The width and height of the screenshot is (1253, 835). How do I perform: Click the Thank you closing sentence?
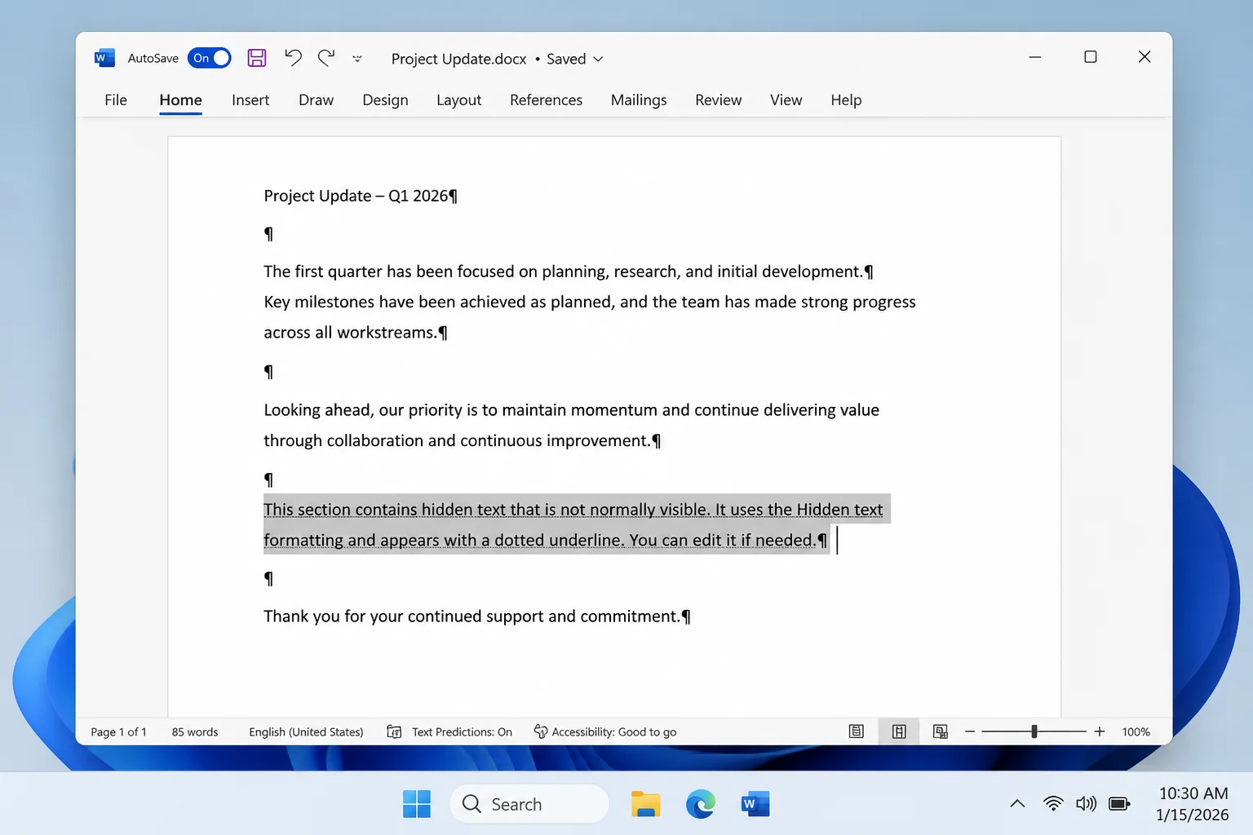click(472, 616)
